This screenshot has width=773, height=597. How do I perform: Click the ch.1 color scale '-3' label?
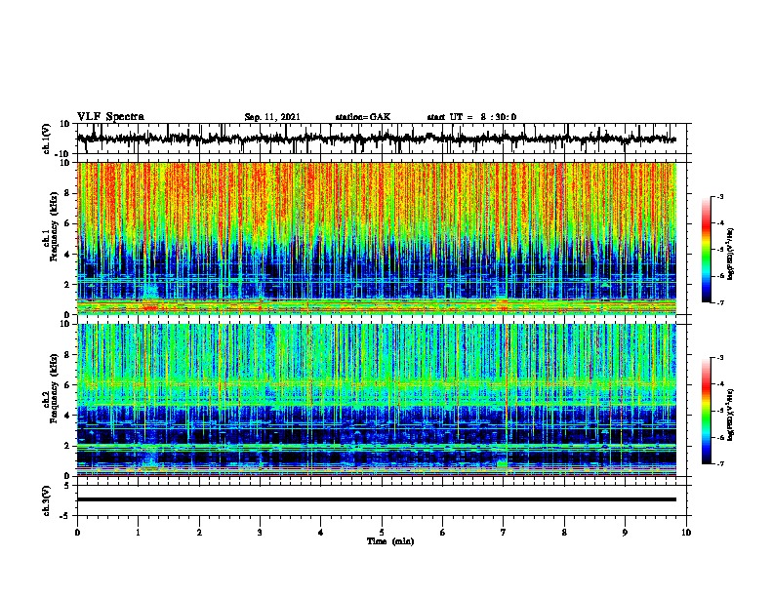click(719, 196)
